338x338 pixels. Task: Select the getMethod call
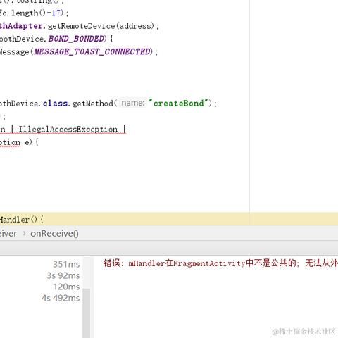tap(93, 104)
